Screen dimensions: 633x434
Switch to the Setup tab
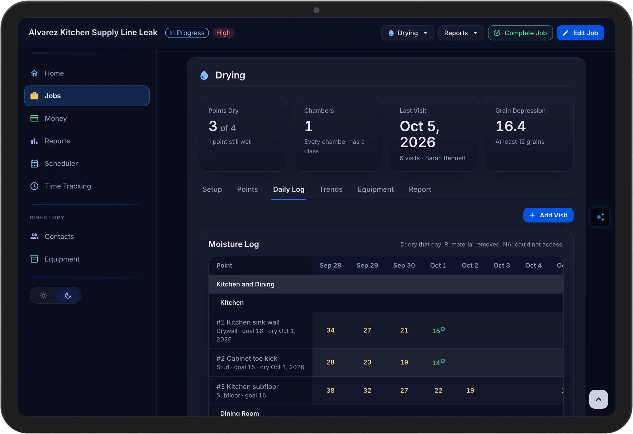(212, 189)
